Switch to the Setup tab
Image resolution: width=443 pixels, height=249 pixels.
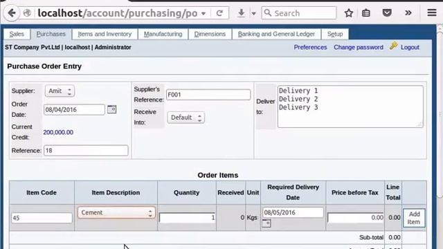(x=335, y=34)
